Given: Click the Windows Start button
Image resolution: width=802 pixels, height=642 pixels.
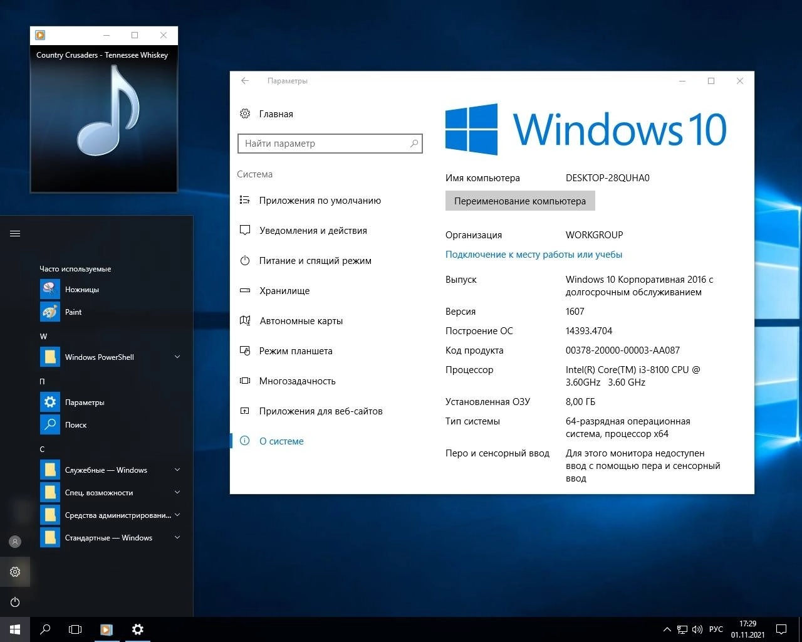Looking at the screenshot, I should [x=15, y=629].
